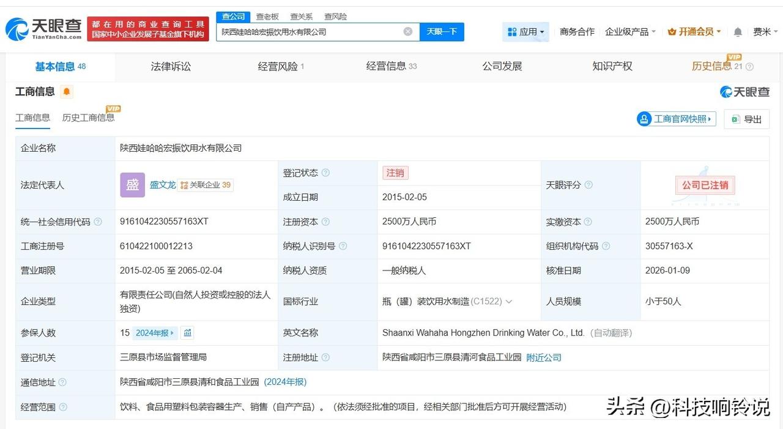Click the chart icon next to 2024年报
783x429 pixels.
coord(187,333)
